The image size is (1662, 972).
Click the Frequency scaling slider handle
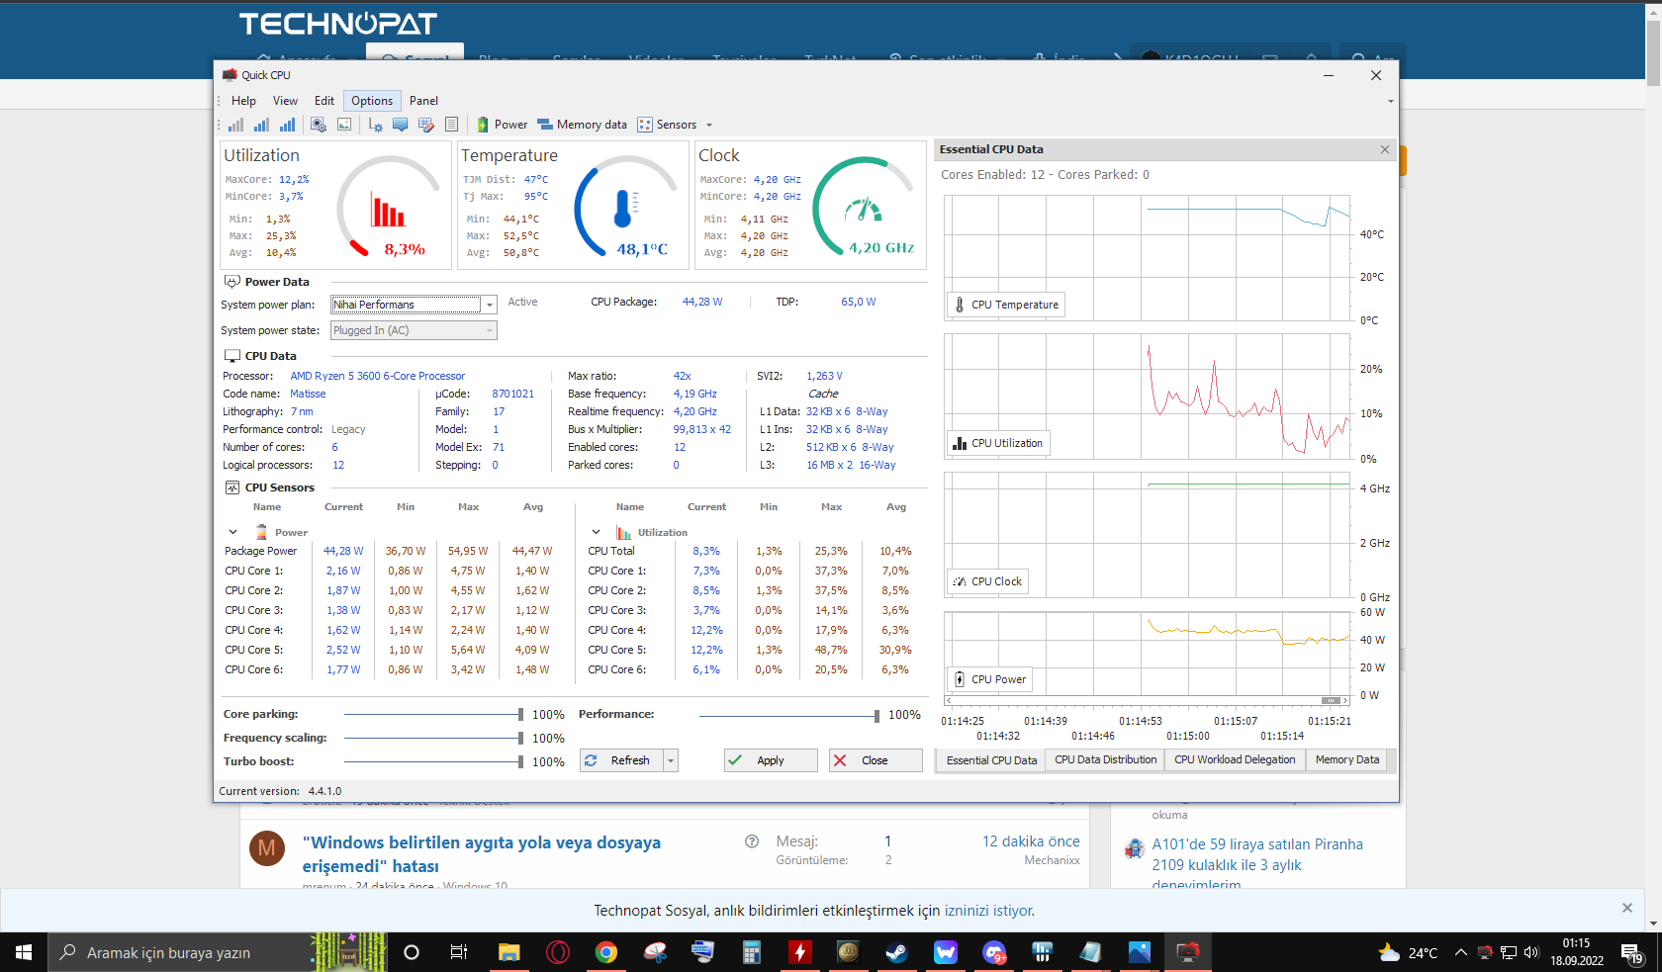click(520, 738)
